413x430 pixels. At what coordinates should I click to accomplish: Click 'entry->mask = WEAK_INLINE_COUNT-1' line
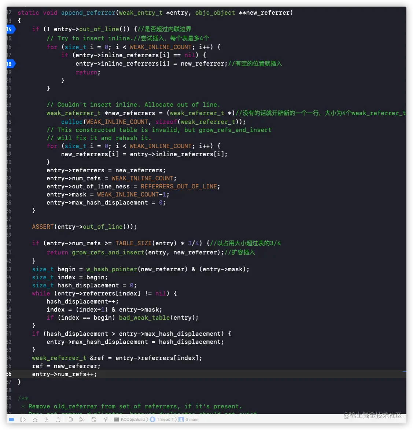tap(108, 194)
